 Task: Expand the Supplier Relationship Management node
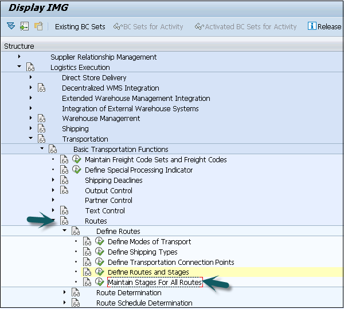pyautogui.click(x=19, y=57)
